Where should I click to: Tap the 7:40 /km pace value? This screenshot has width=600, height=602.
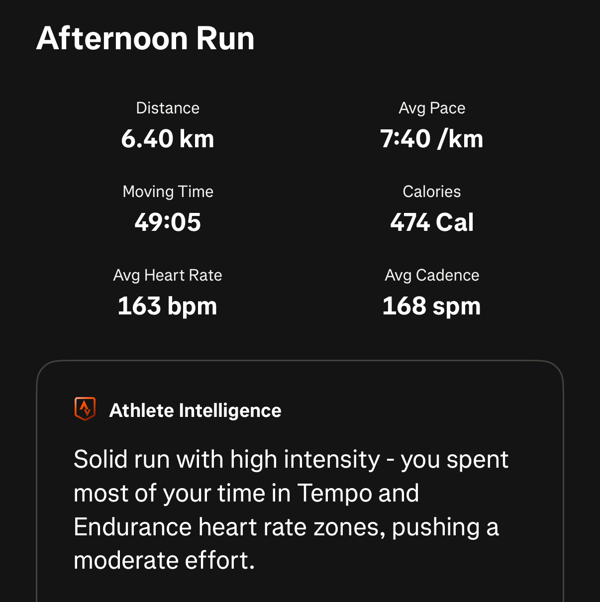tap(432, 139)
